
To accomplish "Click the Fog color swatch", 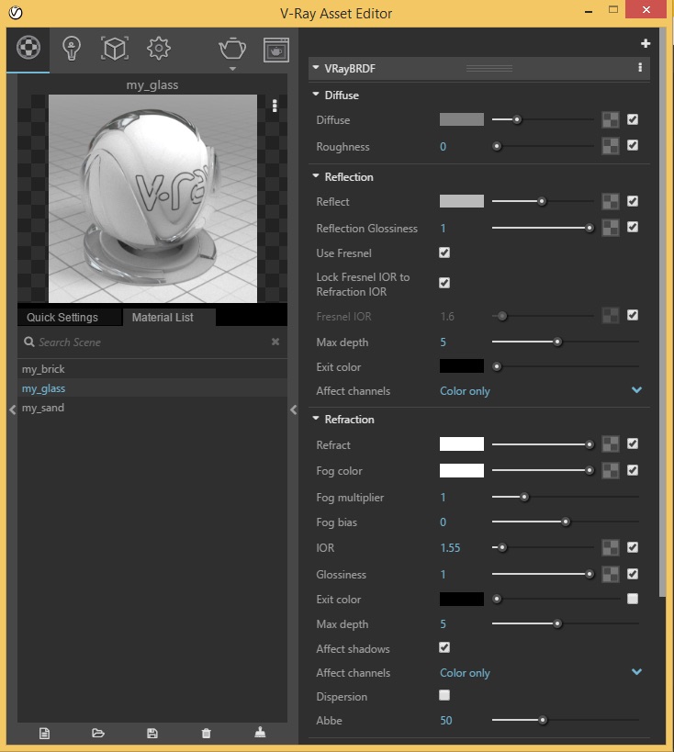I will (462, 470).
